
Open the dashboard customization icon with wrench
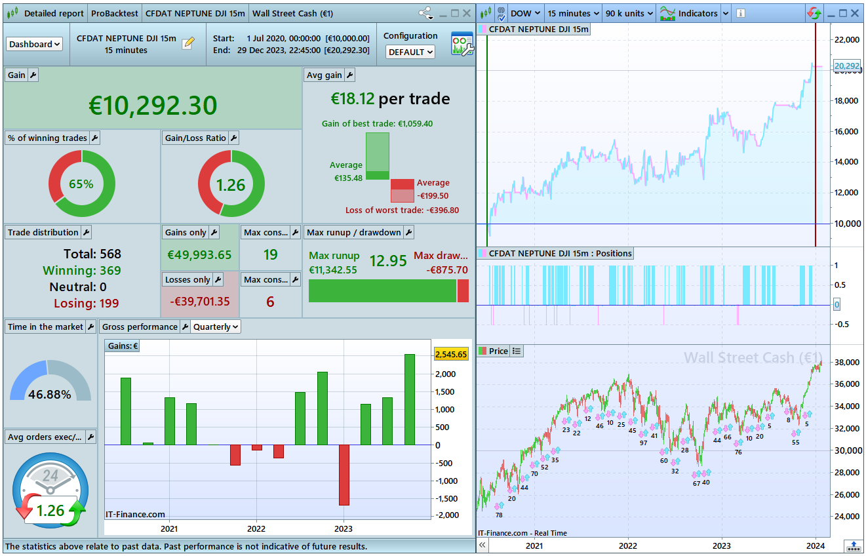pos(462,43)
